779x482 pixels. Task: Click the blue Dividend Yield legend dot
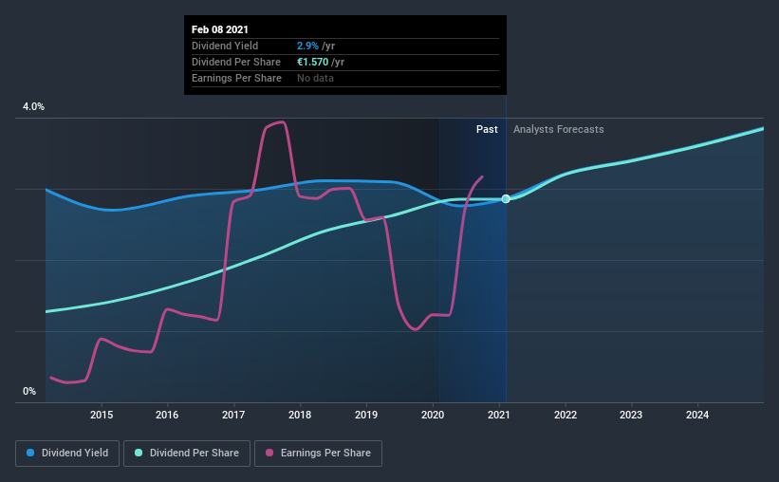click(x=30, y=453)
